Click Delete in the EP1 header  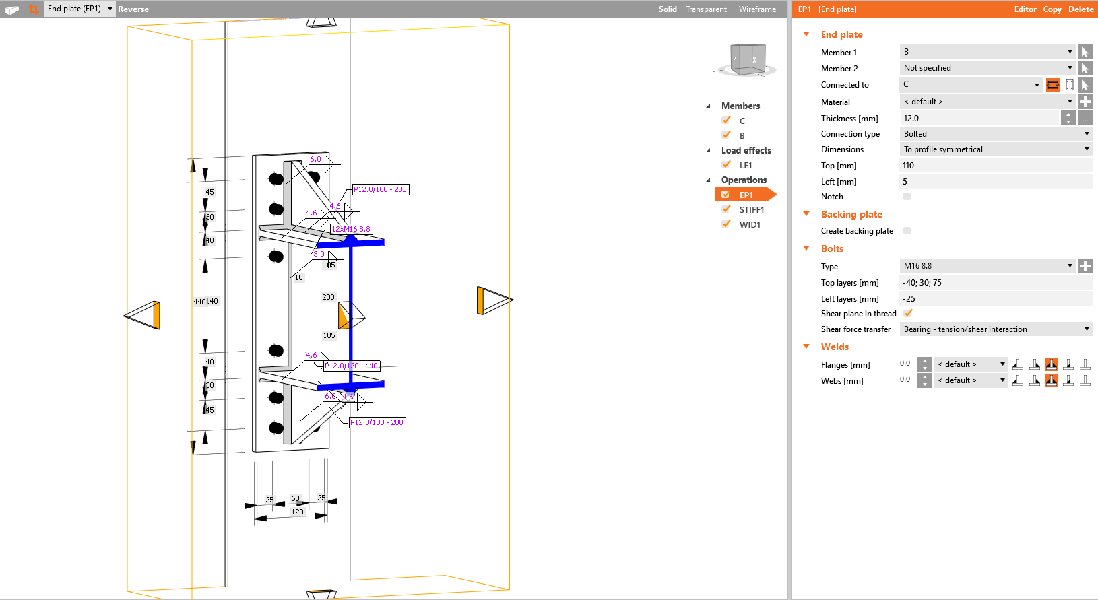(1080, 9)
